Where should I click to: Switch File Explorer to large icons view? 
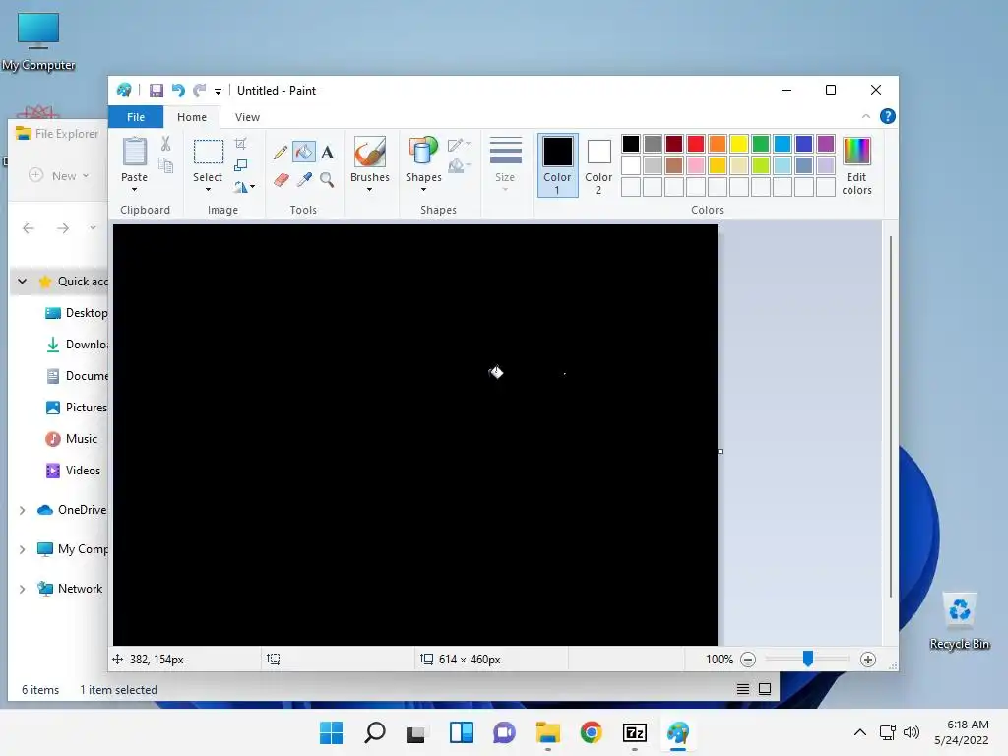pyautogui.click(x=765, y=689)
